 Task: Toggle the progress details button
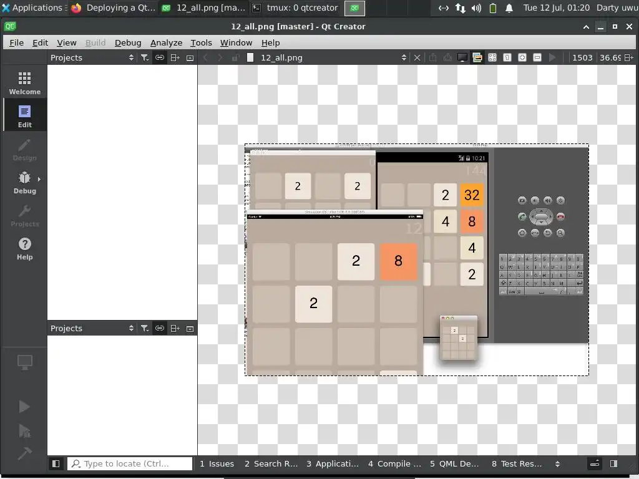coord(595,463)
